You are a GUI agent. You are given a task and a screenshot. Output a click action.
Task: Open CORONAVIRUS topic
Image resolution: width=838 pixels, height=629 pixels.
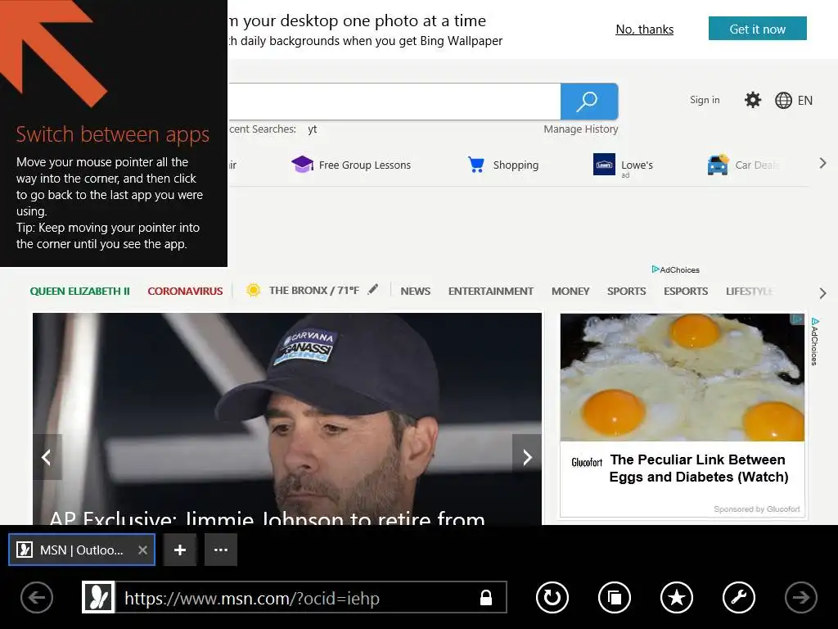[x=185, y=292]
